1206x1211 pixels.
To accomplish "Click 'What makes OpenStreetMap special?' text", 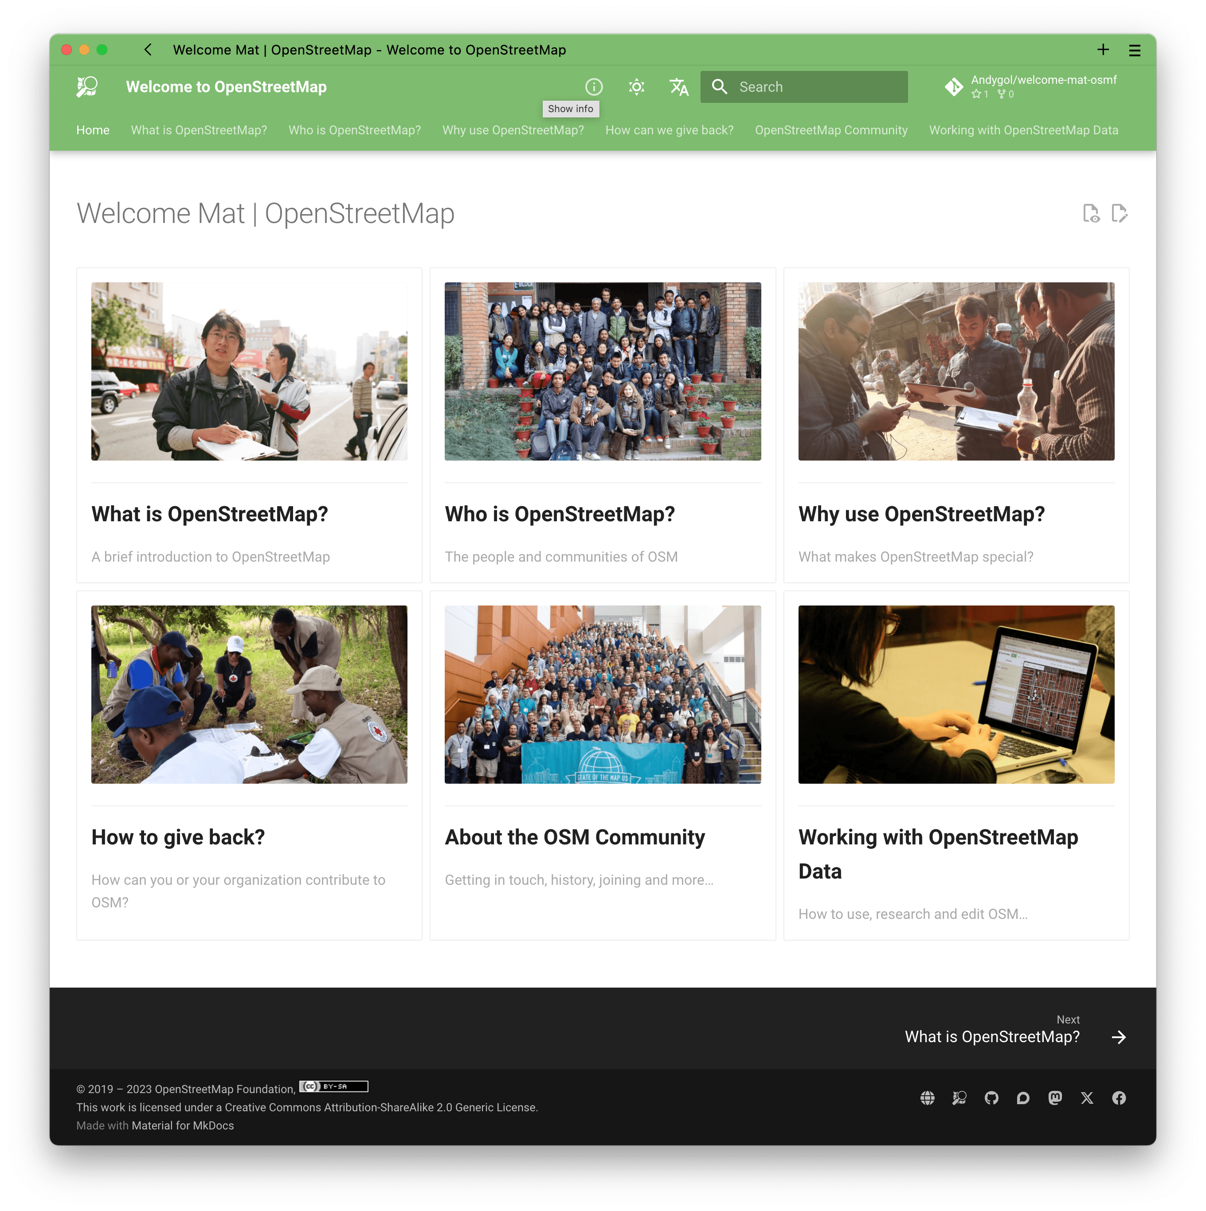I will click(x=916, y=557).
